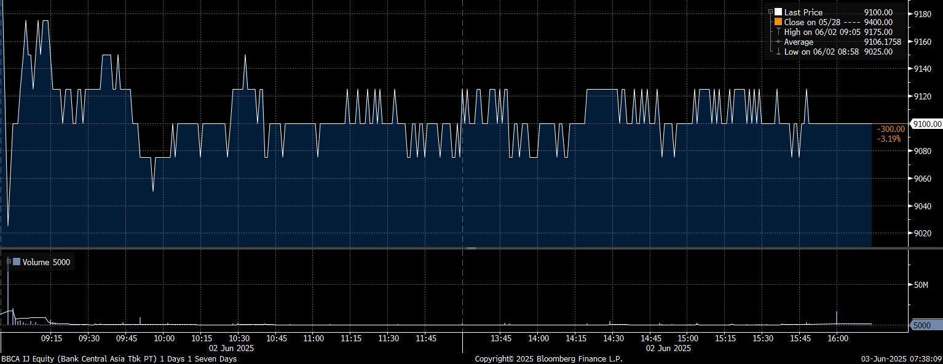This screenshot has width=943, height=364.
Task: Click the 09:15 time axis label
Action: coord(52,338)
